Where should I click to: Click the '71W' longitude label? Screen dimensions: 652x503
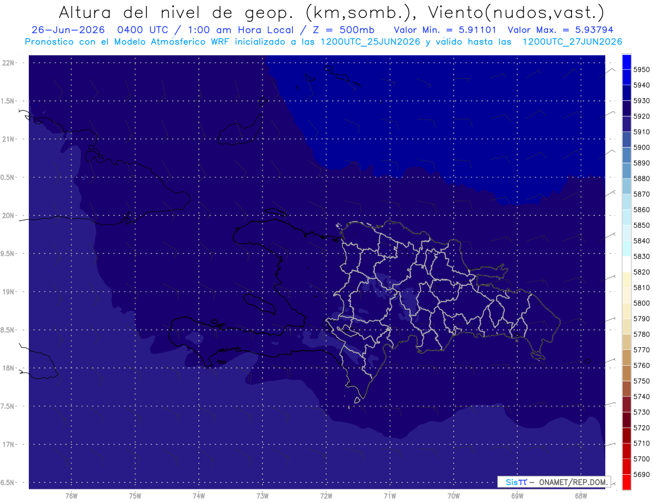click(x=390, y=496)
